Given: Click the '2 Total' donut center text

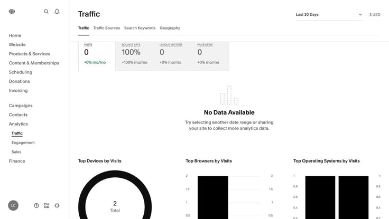Looking at the screenshot, I should click(x=115, y=207).
